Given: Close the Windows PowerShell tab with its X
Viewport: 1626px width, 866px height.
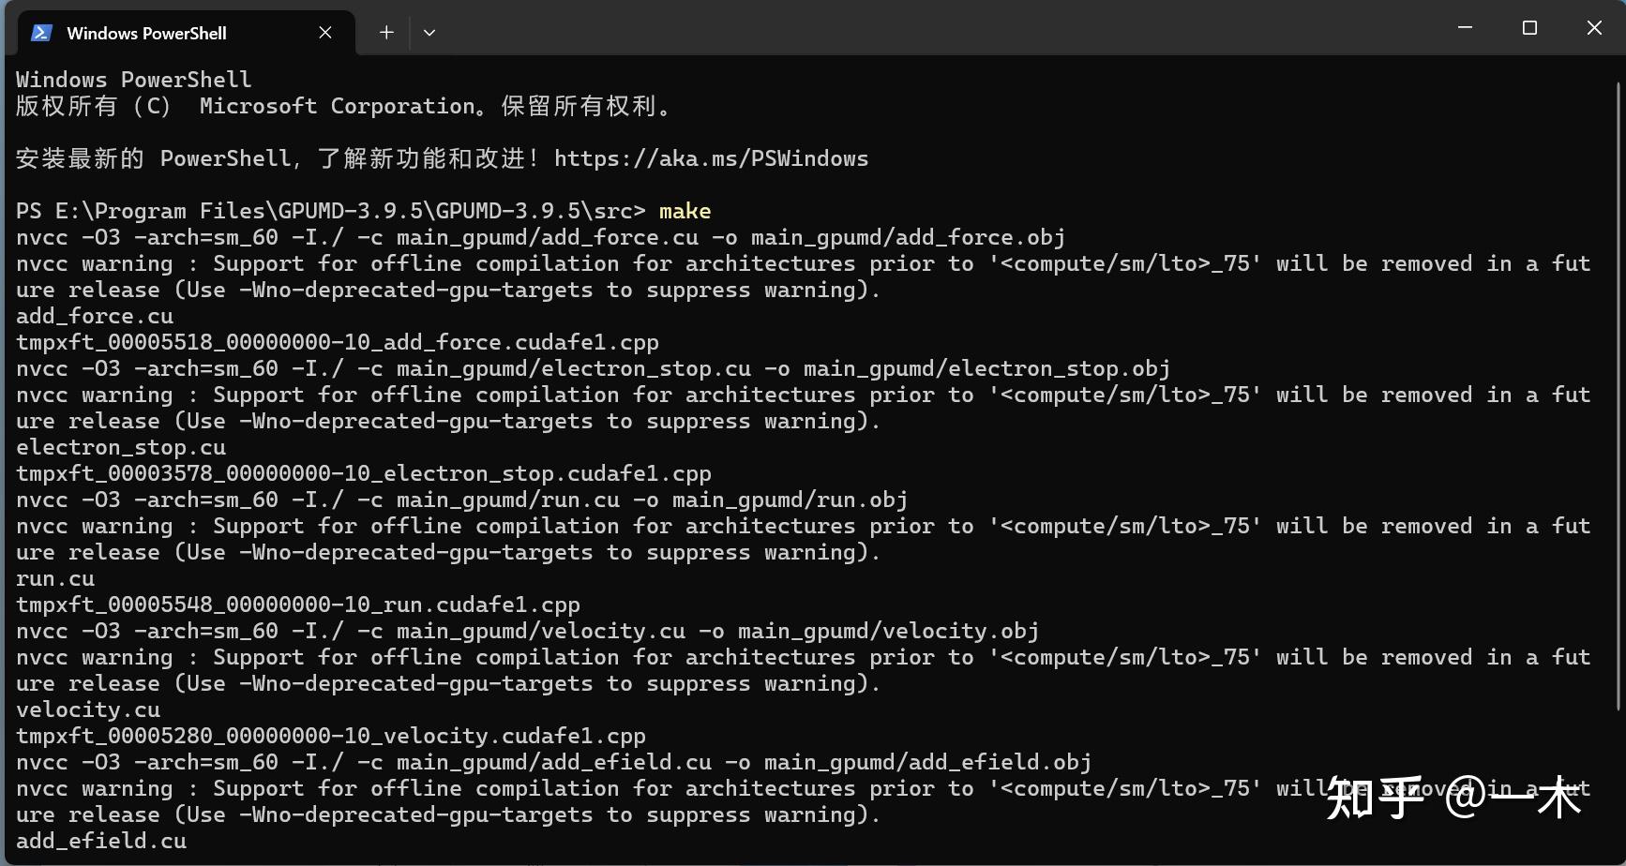Looking at the screenshot, I should tap(324, 32).
